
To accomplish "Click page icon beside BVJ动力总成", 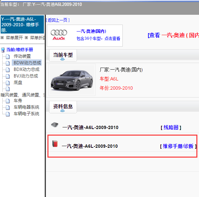I will pos(8,76).
